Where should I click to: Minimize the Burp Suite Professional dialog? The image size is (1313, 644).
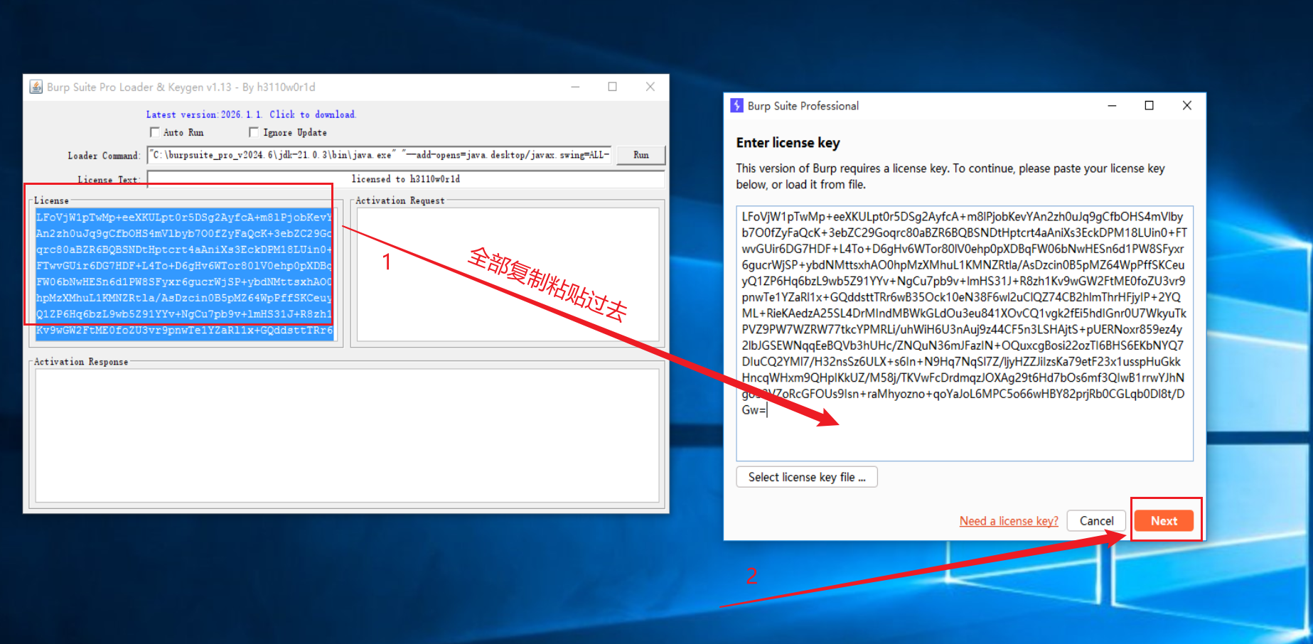[1112, 106]
